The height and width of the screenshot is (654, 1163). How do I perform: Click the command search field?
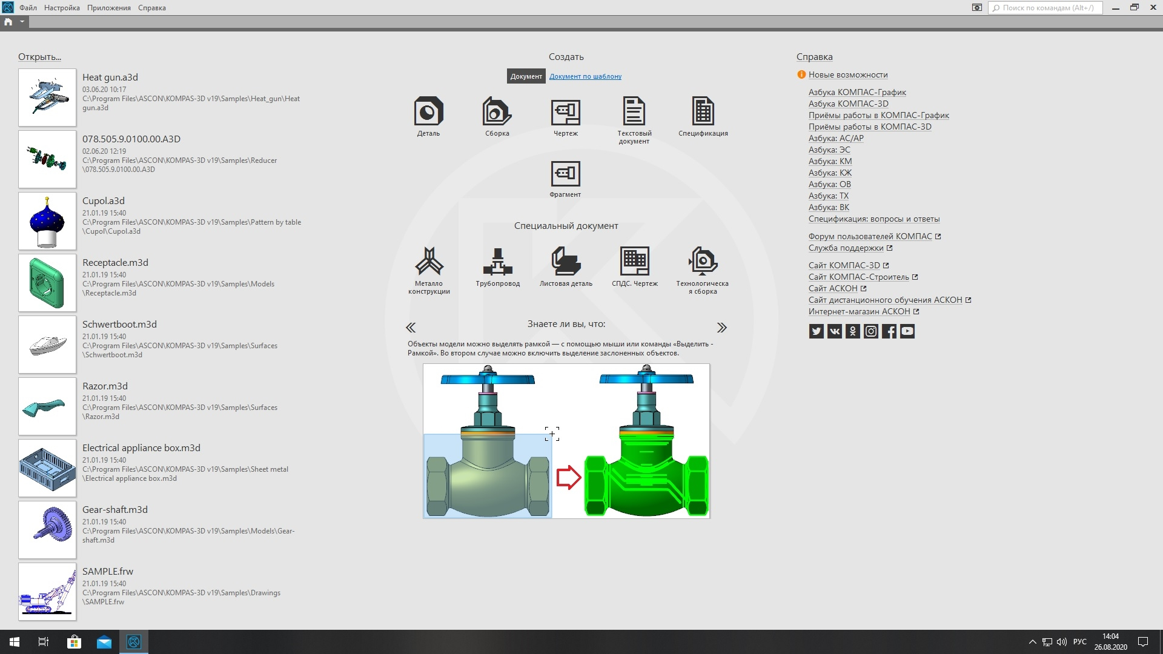click(x=1045, y=8)
